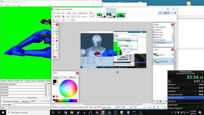Open palette options dropdown arrow in Colors

pyautogui.click(x=59, y=96)
